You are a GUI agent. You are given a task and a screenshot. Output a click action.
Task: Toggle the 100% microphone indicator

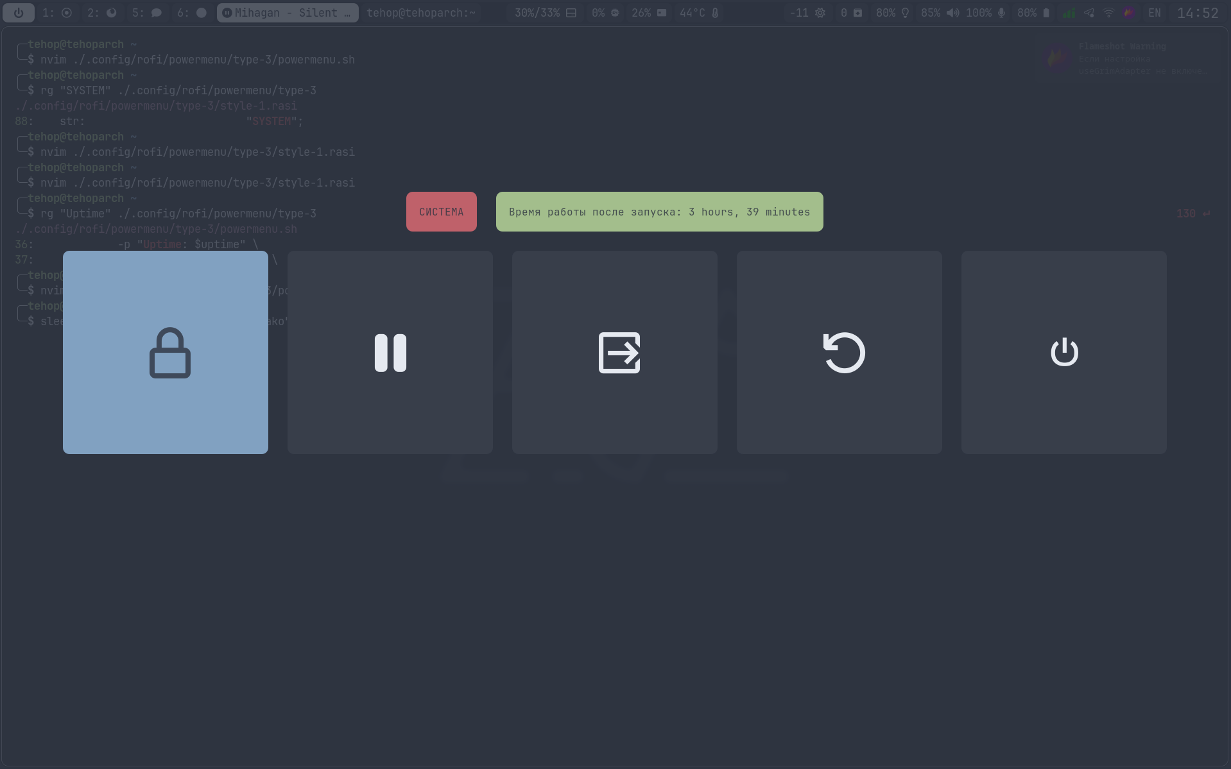[x=986, y=13]
